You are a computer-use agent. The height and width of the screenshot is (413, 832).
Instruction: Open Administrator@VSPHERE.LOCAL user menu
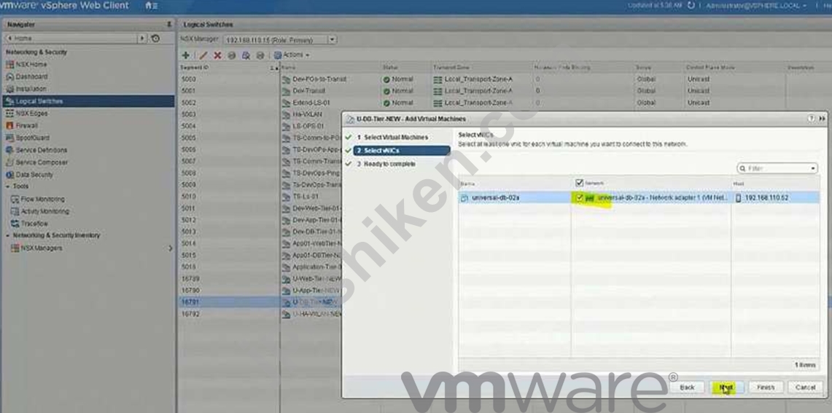(x=755, y=5)
